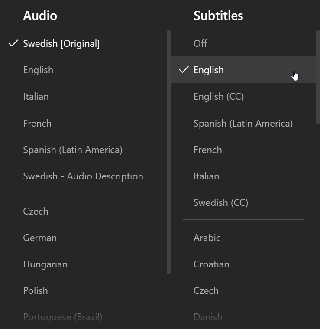
Task: Choose Hungarian audio track
Action: (45, 264)
